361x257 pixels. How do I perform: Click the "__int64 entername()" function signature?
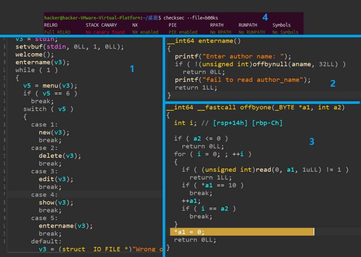click(x=204, y=41)
